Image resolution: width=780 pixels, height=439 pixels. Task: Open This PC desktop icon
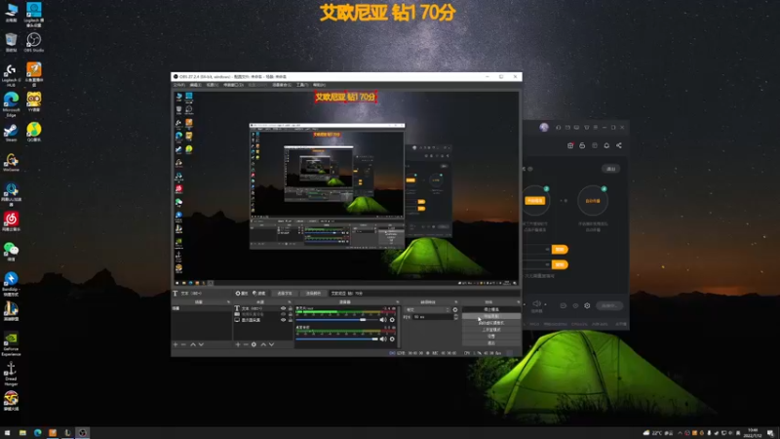(11, 13)
